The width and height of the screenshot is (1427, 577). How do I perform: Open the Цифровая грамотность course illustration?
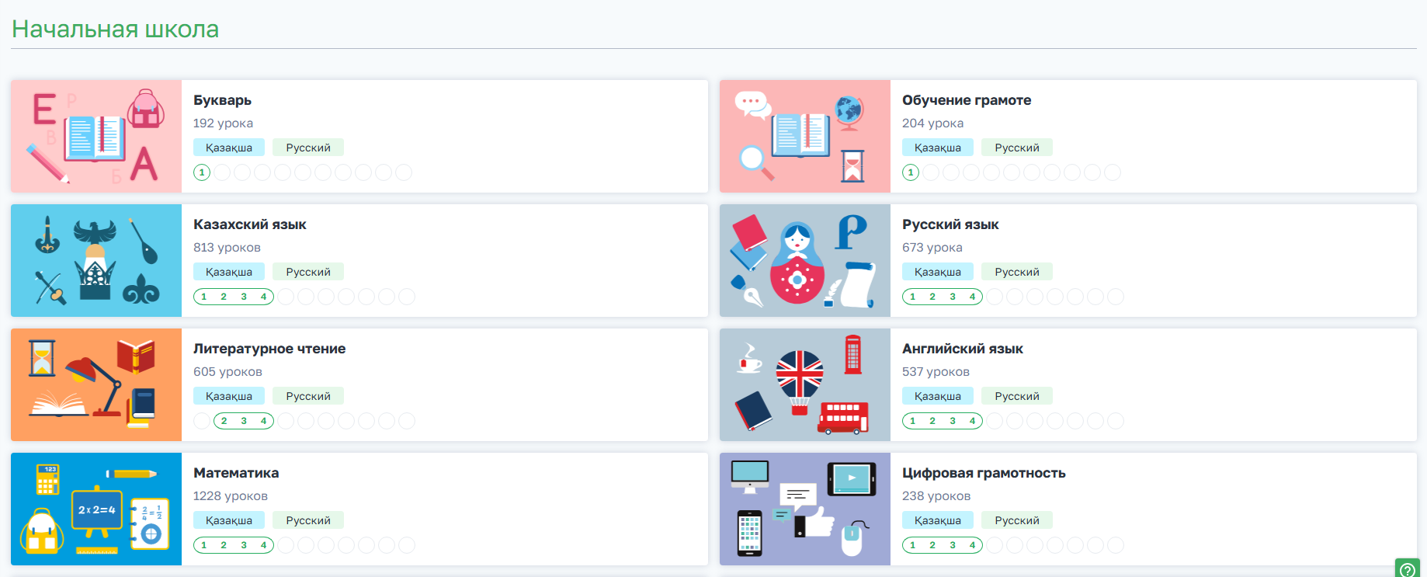pos(804,509)
